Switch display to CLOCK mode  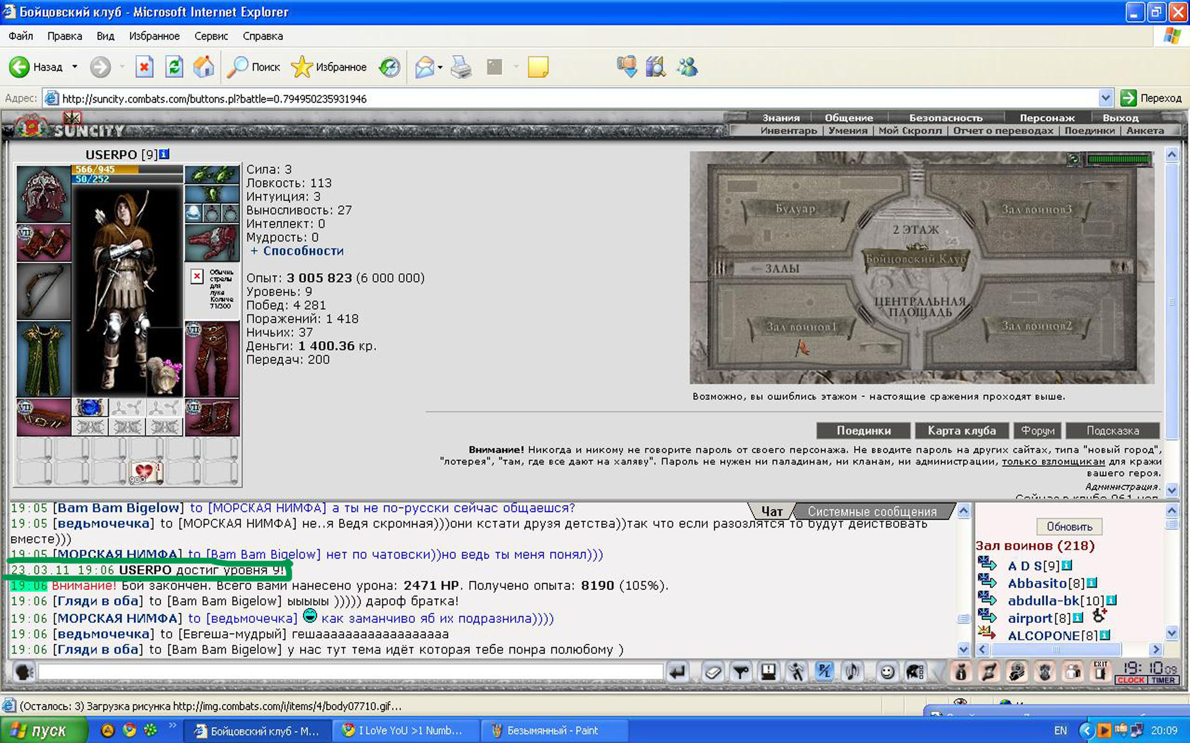point(1131,680)
